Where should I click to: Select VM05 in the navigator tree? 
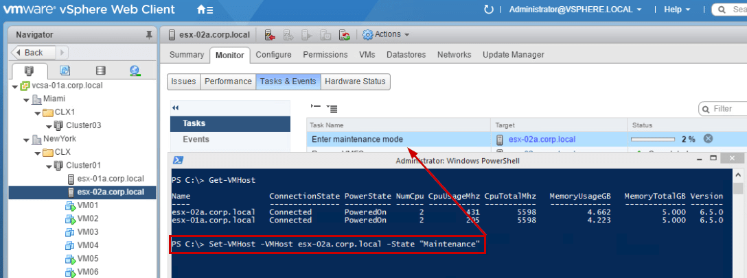88,259
